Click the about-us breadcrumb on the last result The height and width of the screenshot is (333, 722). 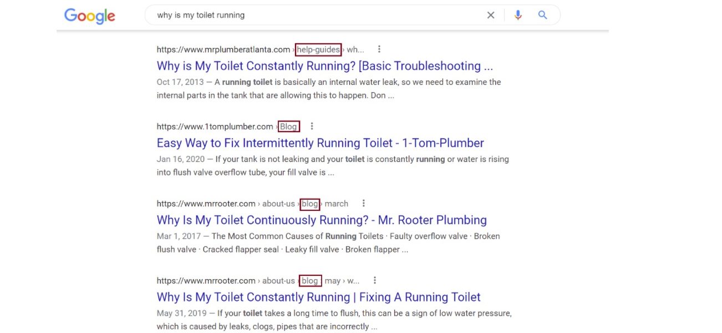click(279, 280)
